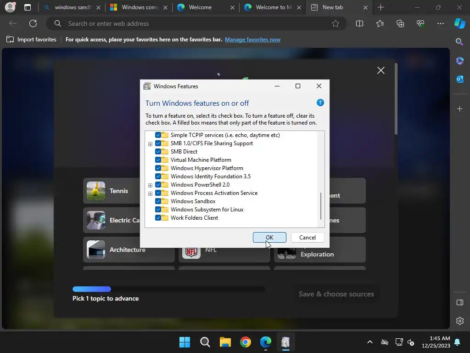This screenshot has width=470, height=353.
Task: Open help in Windows Features dialog
Action: tap(320, 102)
